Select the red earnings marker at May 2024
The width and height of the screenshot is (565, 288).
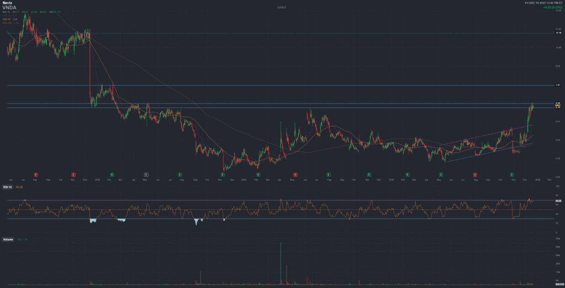295,173
